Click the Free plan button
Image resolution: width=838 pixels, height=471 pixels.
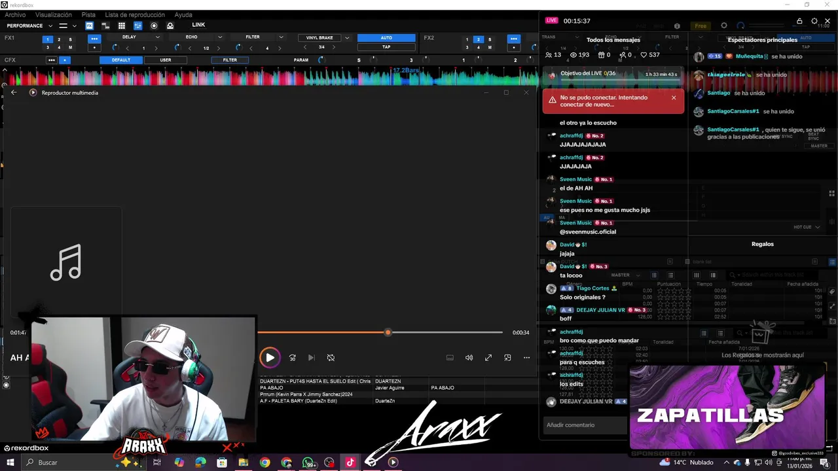[701, 26]
